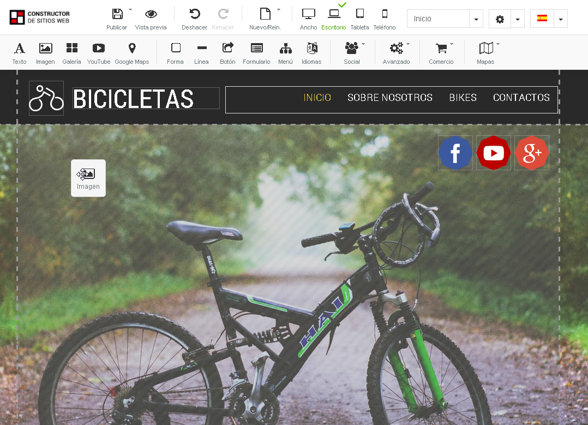The width and height of the screenshot is (588, 425).
Task: Click the settings gear button
Action: tap(500, 19)
